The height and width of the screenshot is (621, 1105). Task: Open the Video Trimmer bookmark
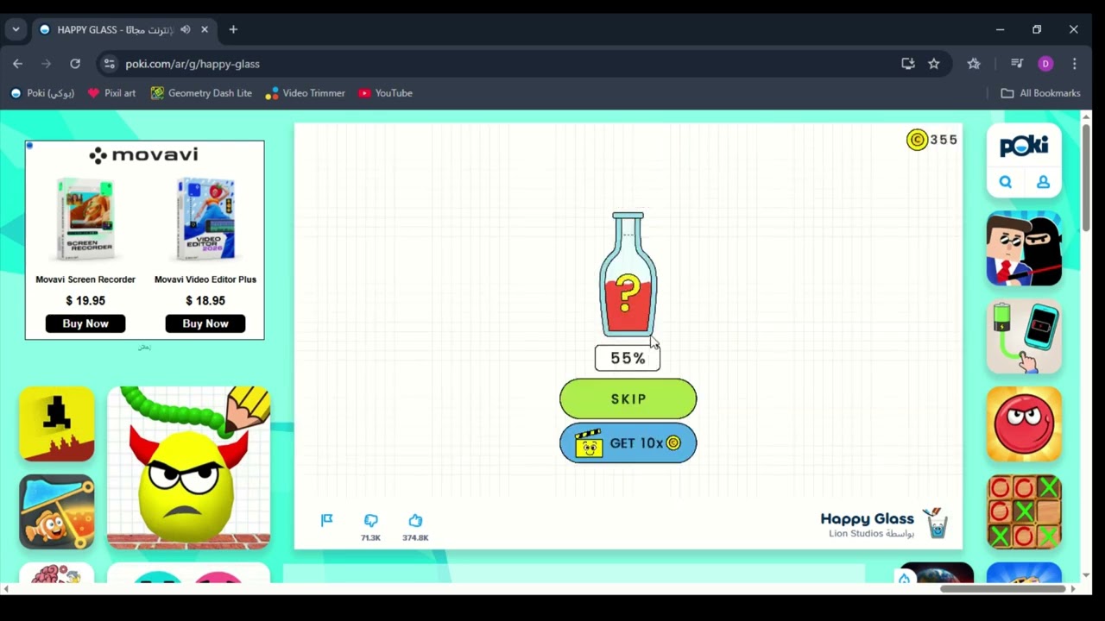[x=305, y=93]
